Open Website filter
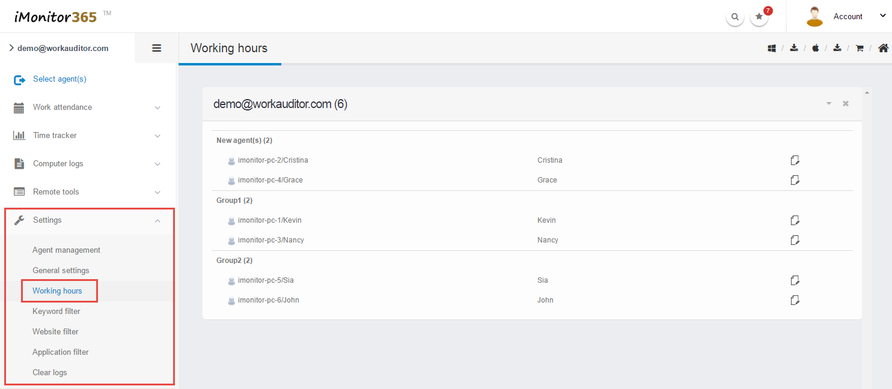Image resolution: width=892 pixels, height=389 pixels. 55,332
